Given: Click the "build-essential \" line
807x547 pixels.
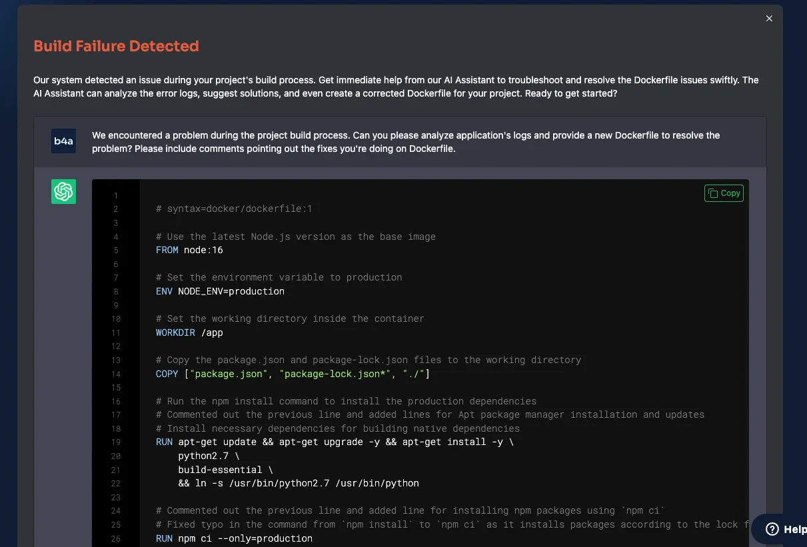Looking at the screenshot, I should tap(225, 470).
